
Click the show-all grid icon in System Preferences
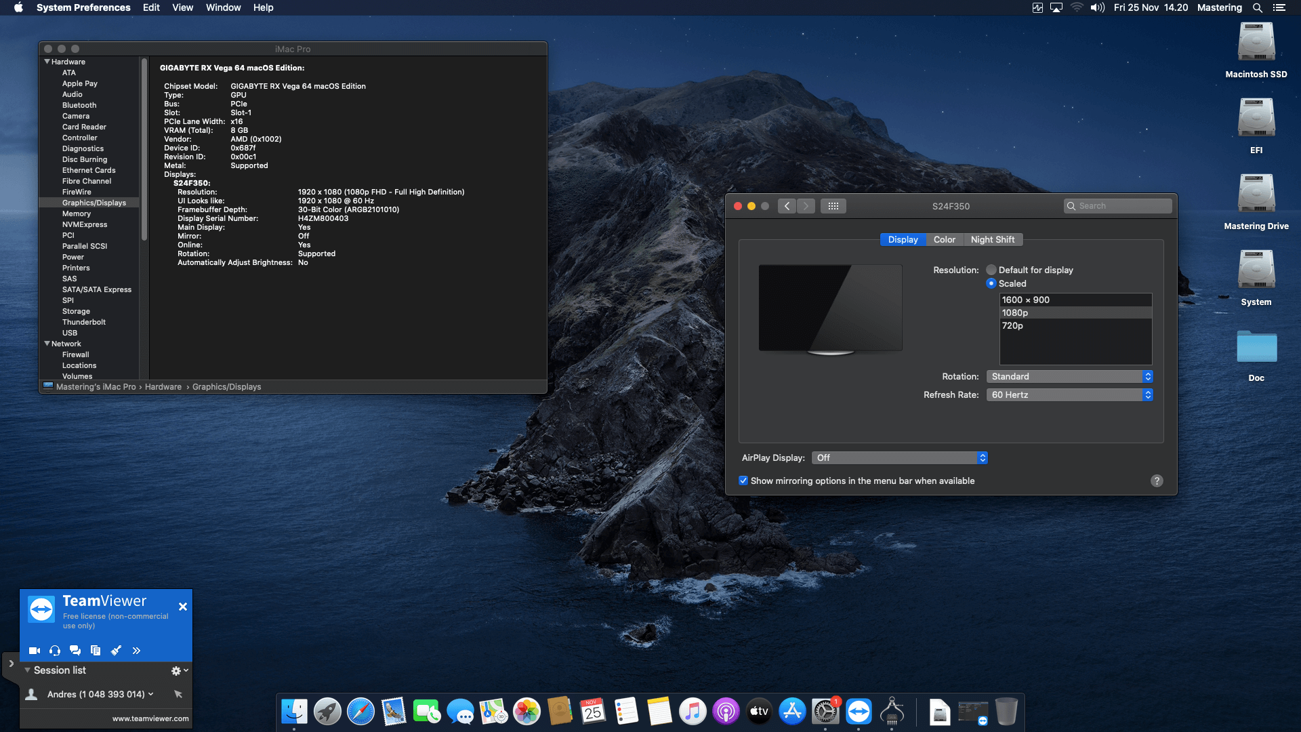click(833, 206)
